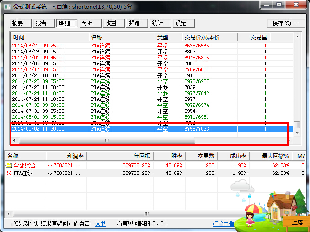This screenshot has height=232, width=310.
Task: Select the 2014/07/22 09:35:00 trade row
Action: (x=38, y=81)
